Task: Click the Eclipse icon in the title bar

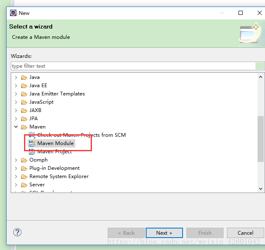Action: click(13, 13)
